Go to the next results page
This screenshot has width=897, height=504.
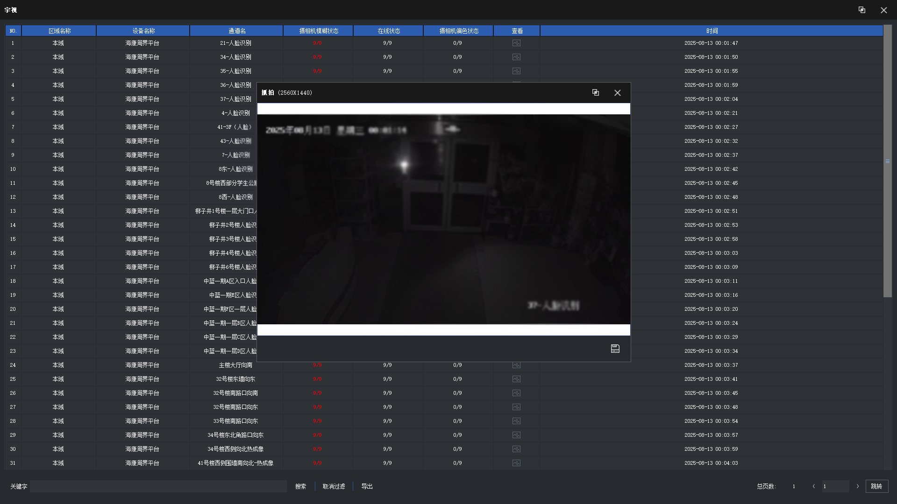pos(858,486)
